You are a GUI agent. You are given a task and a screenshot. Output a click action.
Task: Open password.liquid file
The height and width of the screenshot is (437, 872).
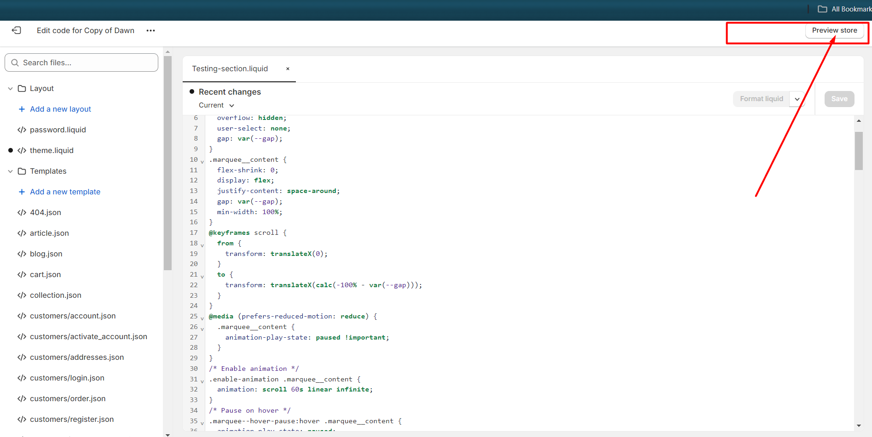click(58, 130)
